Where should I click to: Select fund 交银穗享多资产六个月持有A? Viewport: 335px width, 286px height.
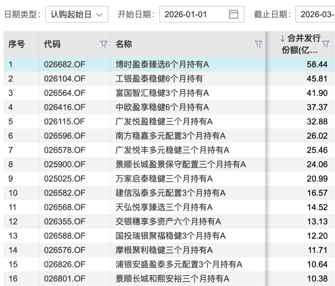point(168,222)
